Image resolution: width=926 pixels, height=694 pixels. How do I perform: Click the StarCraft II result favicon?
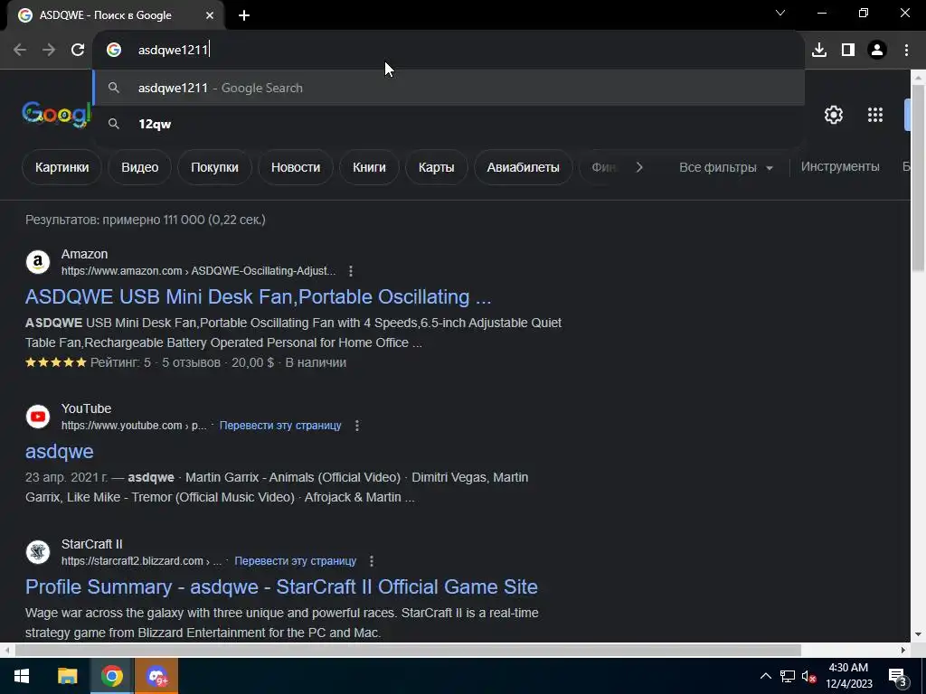(38, 552)
